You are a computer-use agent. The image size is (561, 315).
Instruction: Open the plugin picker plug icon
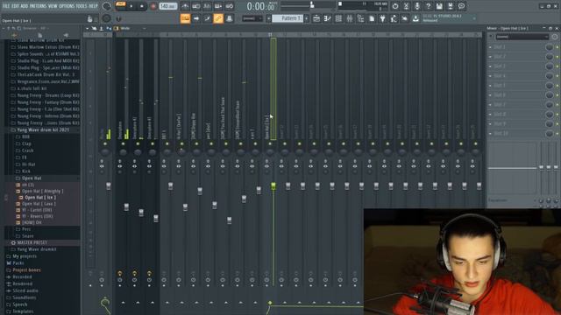(x=383, y=18)
